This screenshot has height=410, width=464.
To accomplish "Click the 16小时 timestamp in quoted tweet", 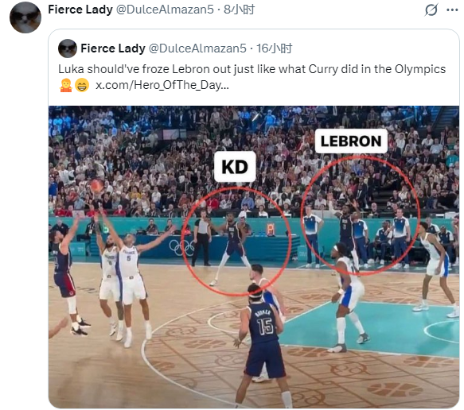I will click(x=274, y=48).
